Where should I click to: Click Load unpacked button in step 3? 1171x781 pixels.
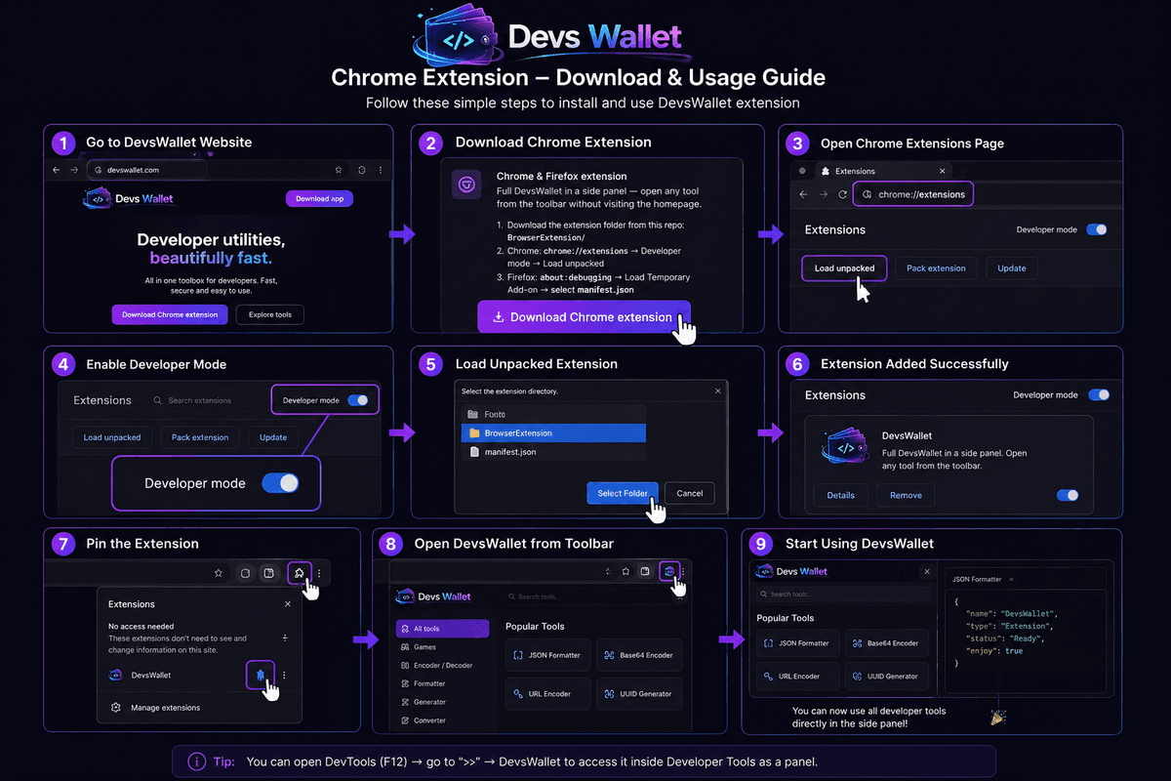pyautogui.click(x=844, y=267)
